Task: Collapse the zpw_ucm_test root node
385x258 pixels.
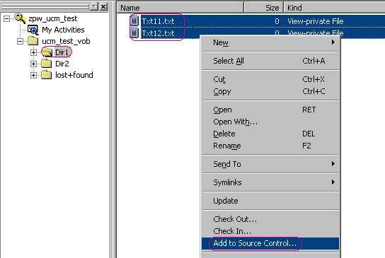Action: click(7, 18)
